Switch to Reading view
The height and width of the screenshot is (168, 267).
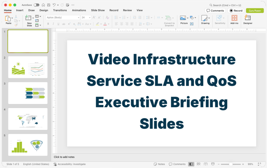click(206, 164)
